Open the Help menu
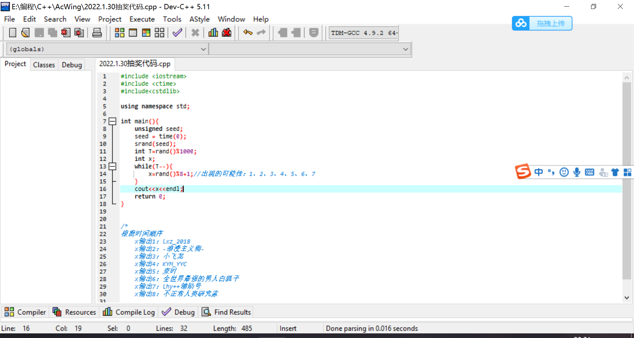The image size is (634, 338). click(261, 19)
